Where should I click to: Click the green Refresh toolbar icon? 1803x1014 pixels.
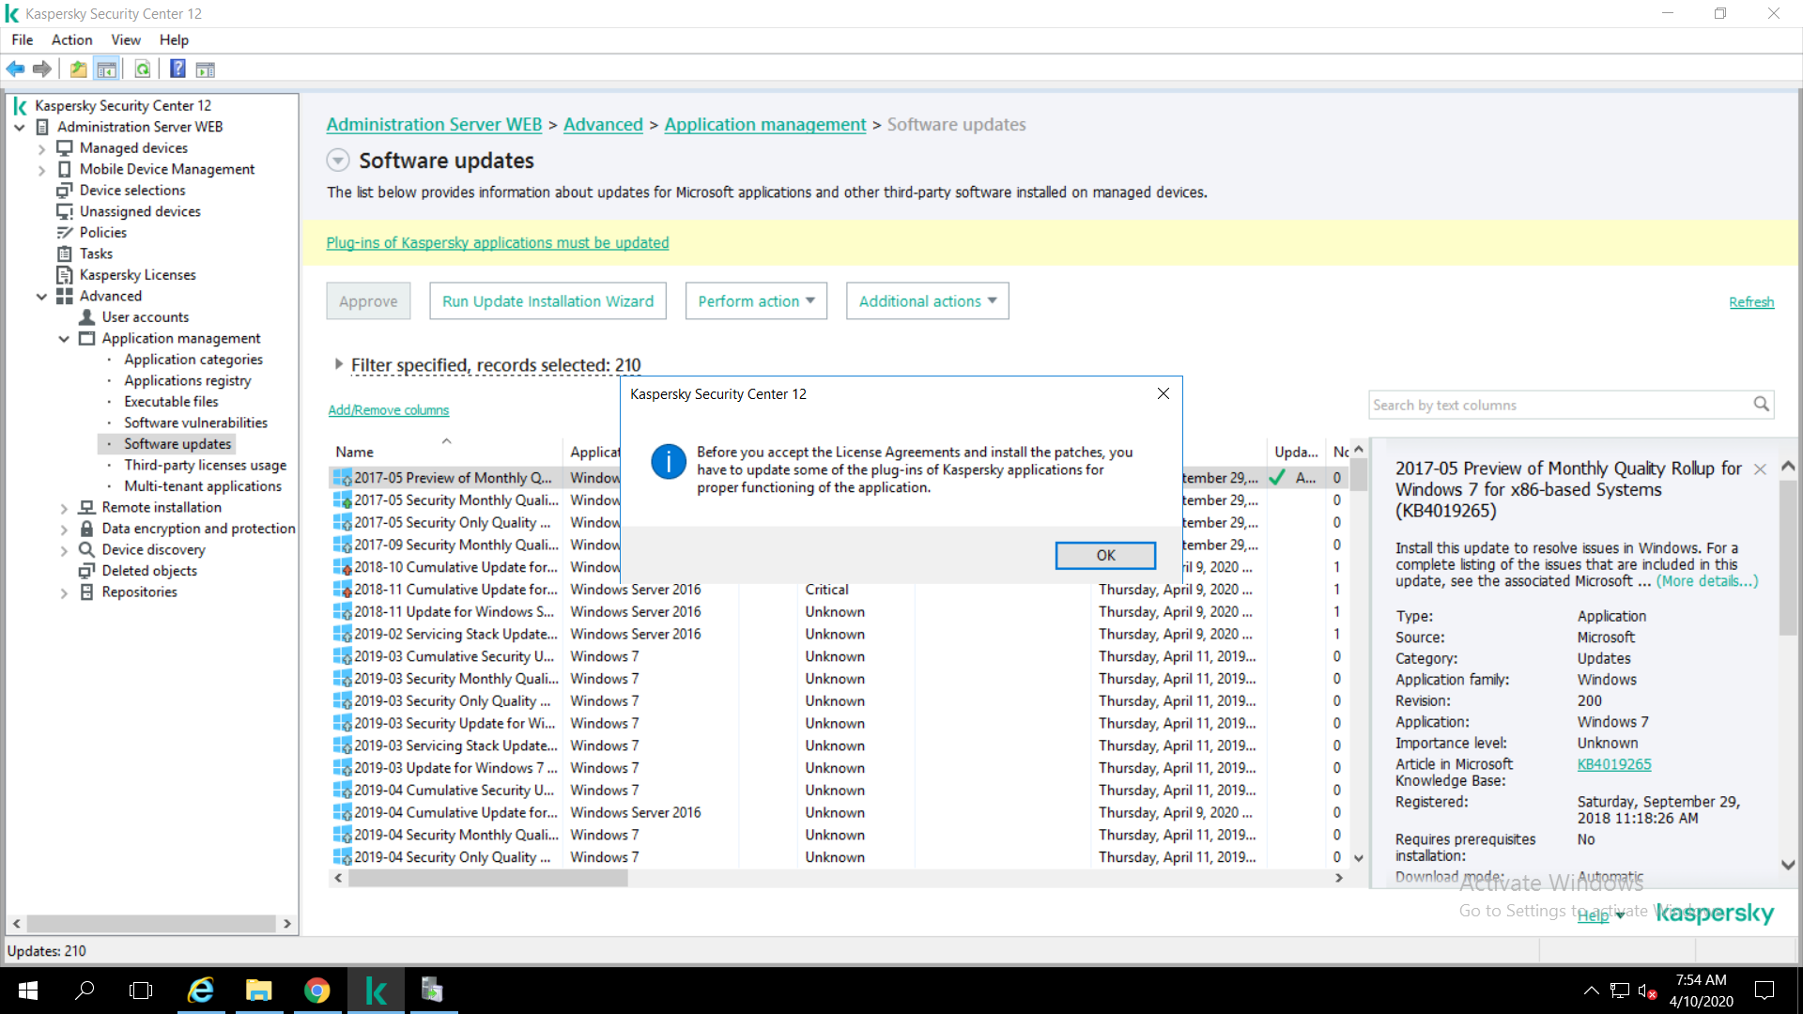tap(143, 69)
